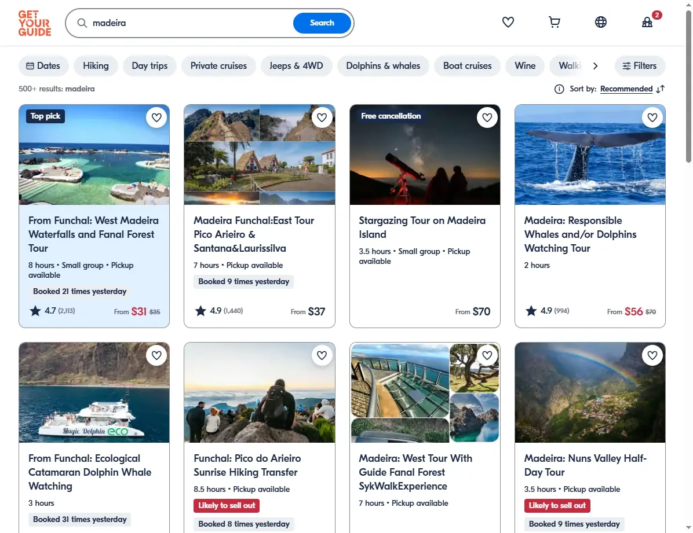Save East Tour Pico Arieiro to wishlist

pos(322,117)
